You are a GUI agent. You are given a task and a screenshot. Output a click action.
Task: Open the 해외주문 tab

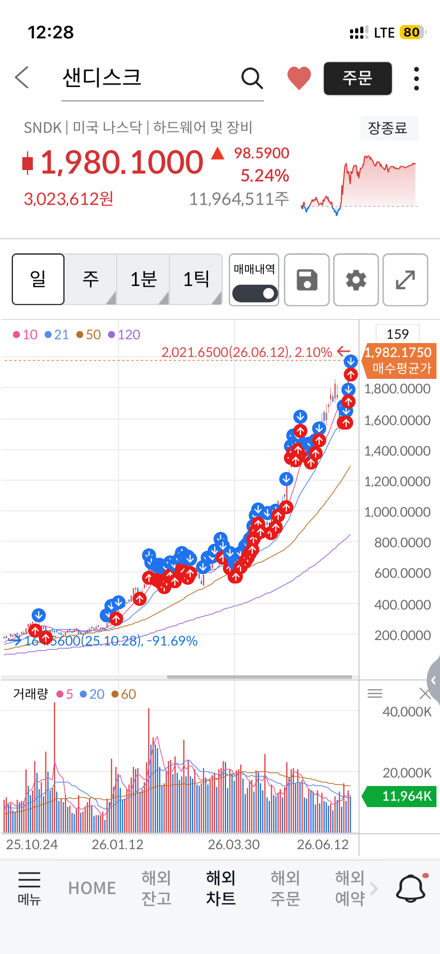pos(286,888)
